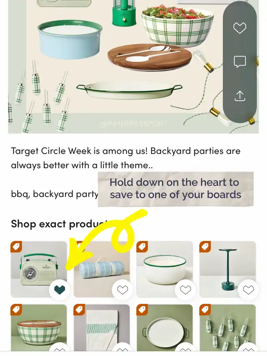
Task: Click price tag on corn holders thumbnail
Action: tap(205, 310)
